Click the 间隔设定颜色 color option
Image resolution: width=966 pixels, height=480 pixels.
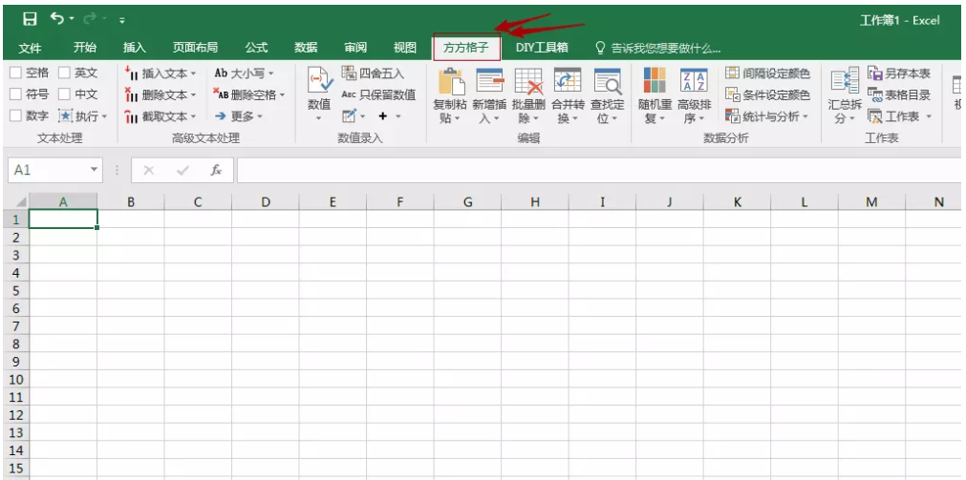pos(767,73)
